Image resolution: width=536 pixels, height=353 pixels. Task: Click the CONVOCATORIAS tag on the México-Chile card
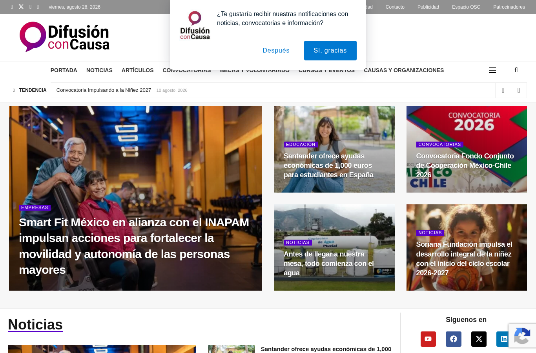coord(440,144)
